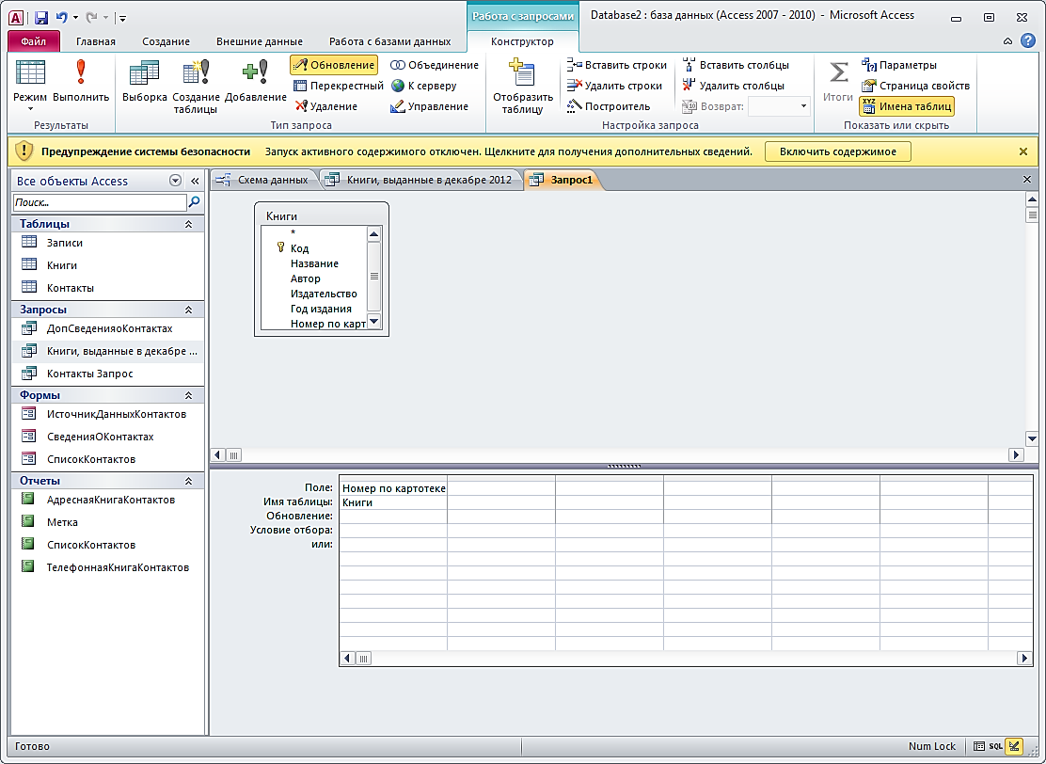Open navigation pane category menu
Image resolution: width=1046 pixels, height=764 pixels.
click(175, 181)
